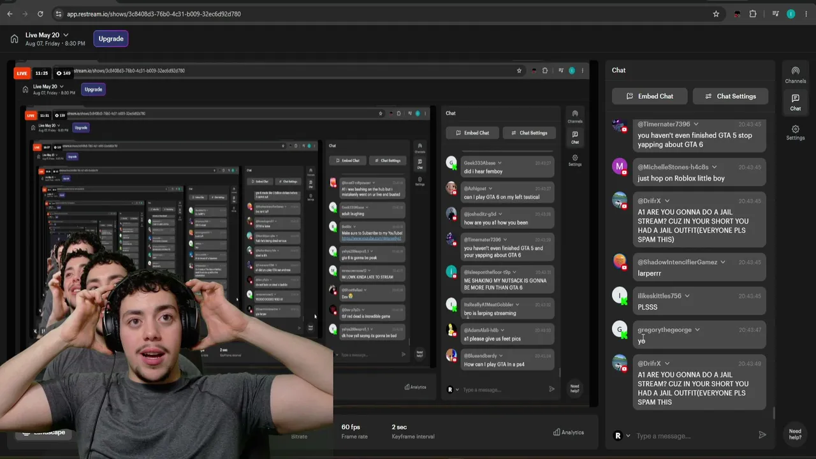The image size is (816, 459).
Task: Click the Embed Chat button
Action: (x=650, y=96)
